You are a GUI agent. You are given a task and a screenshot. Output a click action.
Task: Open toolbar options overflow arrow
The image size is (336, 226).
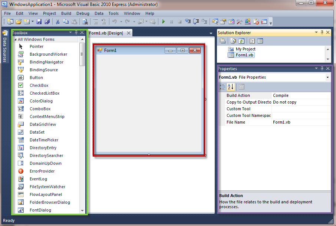pos(271,23)
